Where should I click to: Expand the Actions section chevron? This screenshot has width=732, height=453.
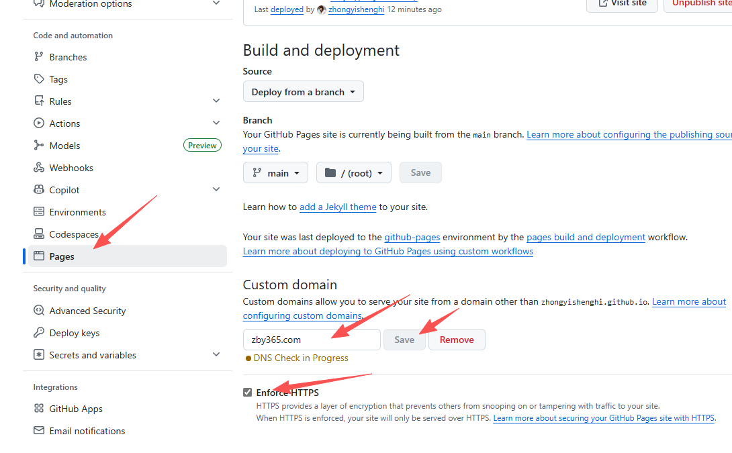click(x=216, y=123)
